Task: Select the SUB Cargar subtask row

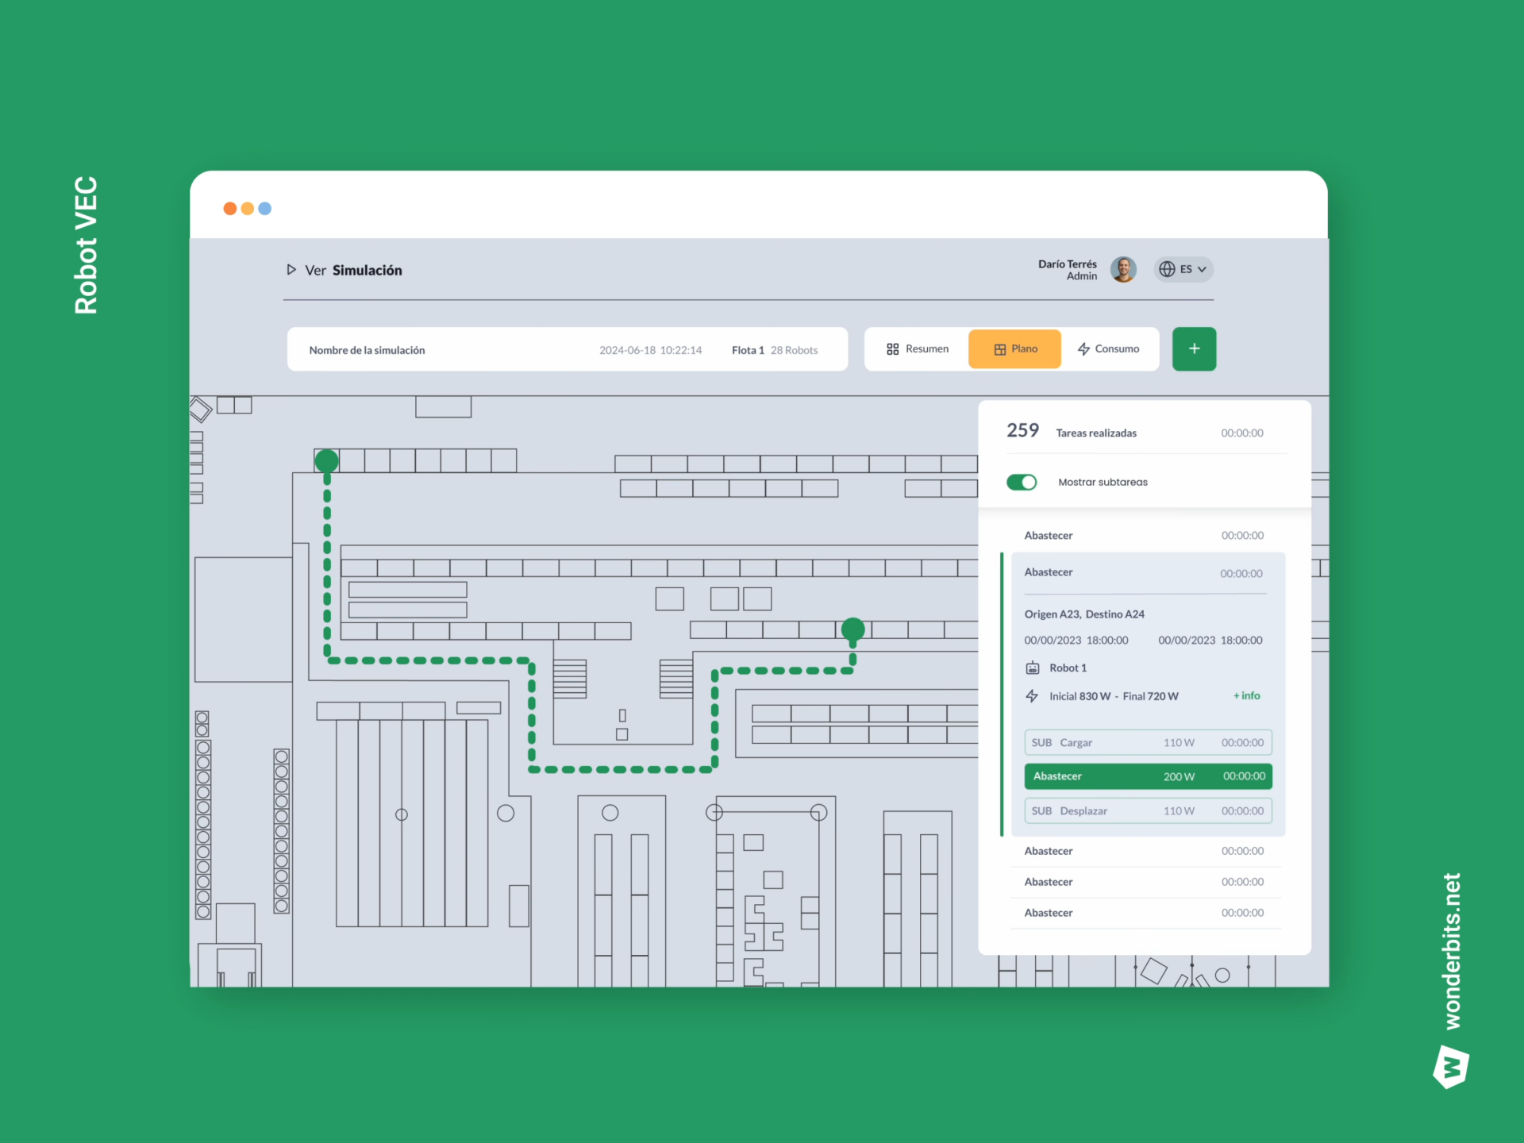Action: click(x=1148, y=743)
